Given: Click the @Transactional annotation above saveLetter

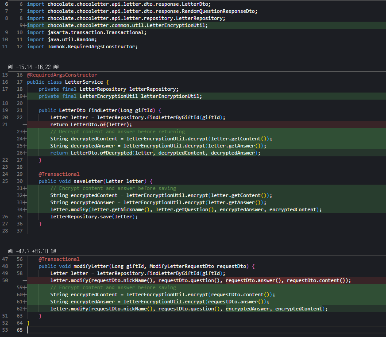Looking at the screenshot, I should tap(59, 174).
